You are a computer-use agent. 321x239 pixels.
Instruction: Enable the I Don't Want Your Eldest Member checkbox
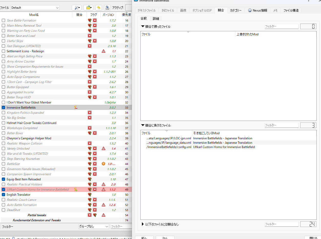click(3, 102)
